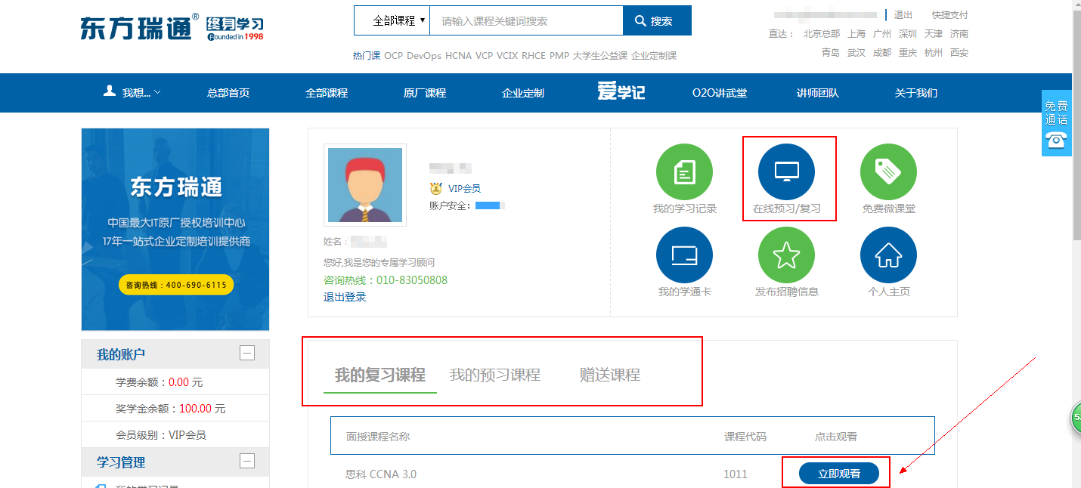Click the PMP hot course link
Screen dimensions: 1081x488
click(559, 56)
